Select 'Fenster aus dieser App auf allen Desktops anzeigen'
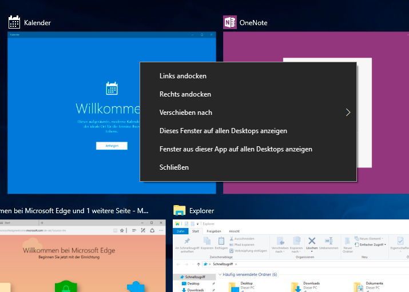409x292 pixels. 248,149
